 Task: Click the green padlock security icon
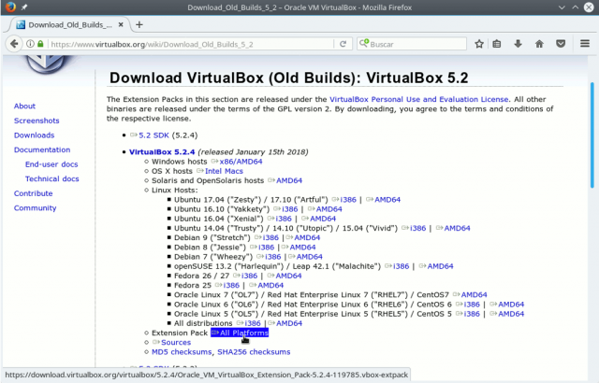[x=40, y=44]
